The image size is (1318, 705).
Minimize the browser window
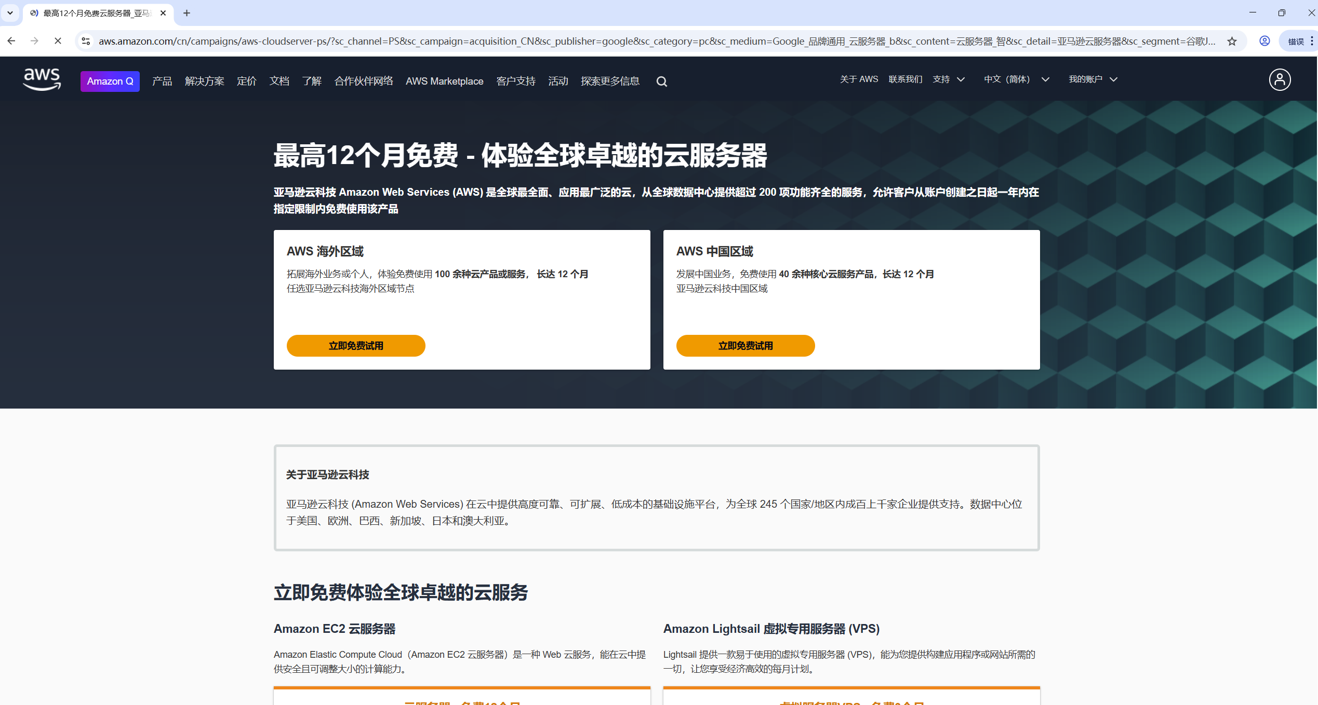click(1253, 12)
